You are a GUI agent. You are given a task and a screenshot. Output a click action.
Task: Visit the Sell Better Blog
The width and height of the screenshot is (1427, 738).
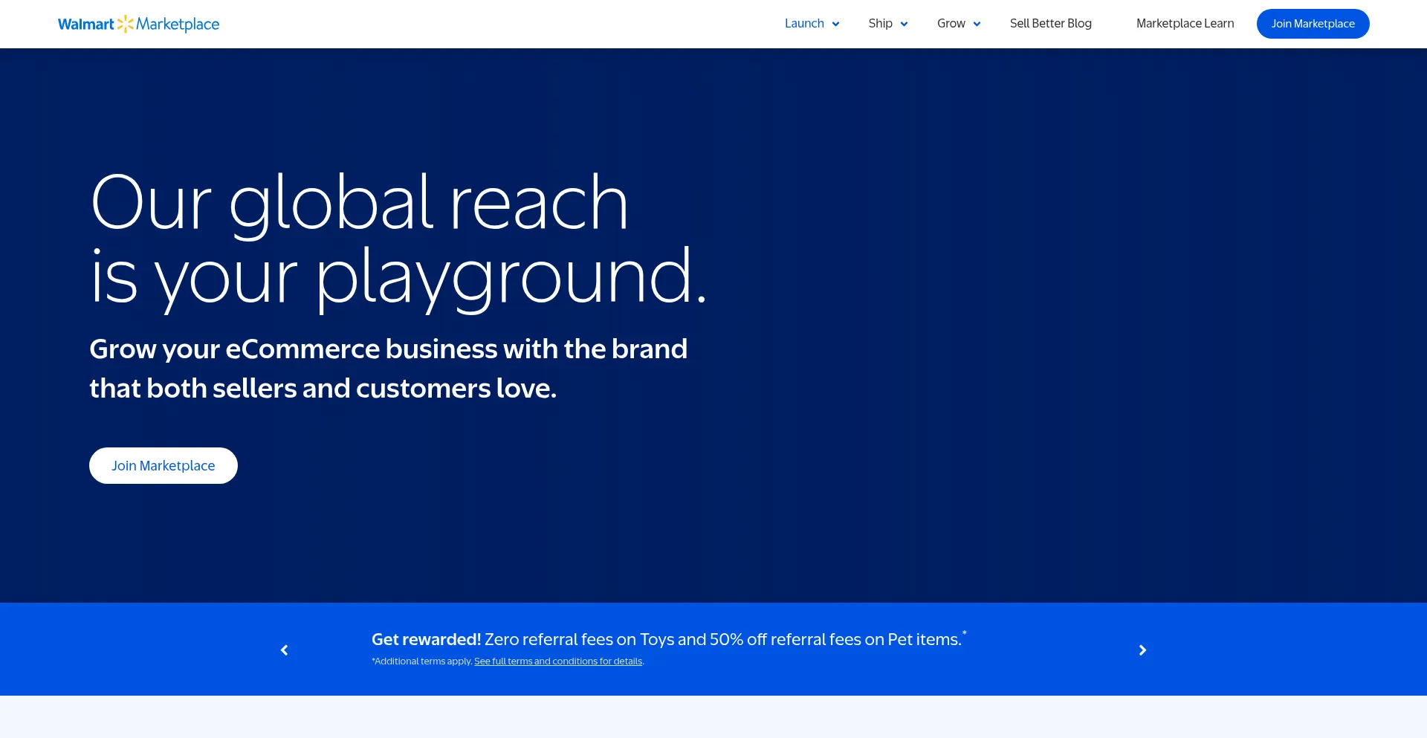pos(1050,23)
